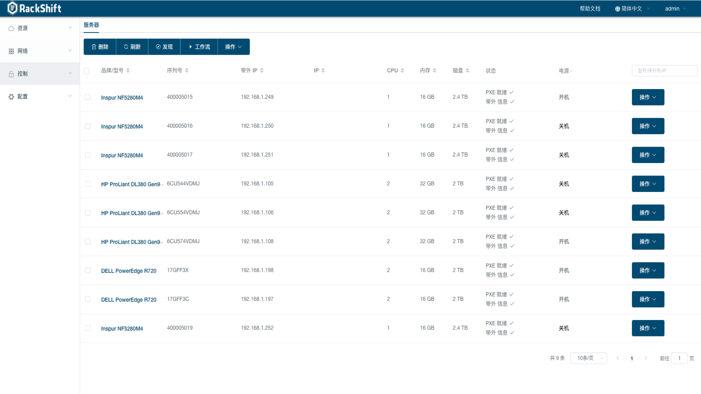
Task: Click the RackShift logo icon
Action: pos(12,8)
